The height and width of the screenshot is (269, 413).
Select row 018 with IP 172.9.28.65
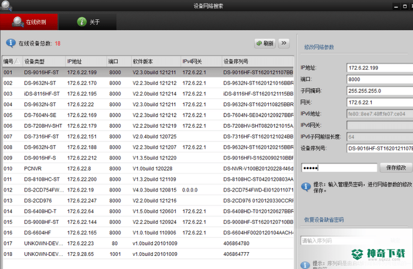click(x=148, y=254)
